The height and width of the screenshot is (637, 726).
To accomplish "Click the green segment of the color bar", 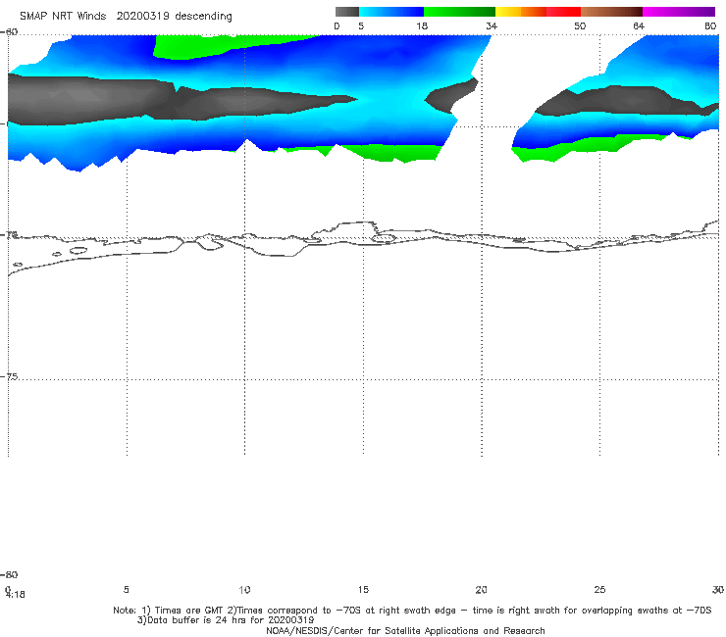I will point(459,12).
